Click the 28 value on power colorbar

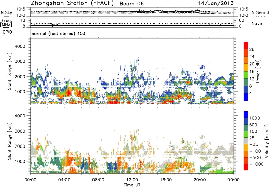point(252,49)
